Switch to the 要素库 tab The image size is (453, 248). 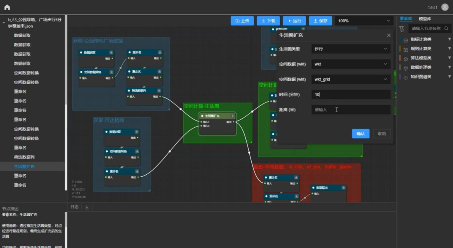click(x=406, y=19)
